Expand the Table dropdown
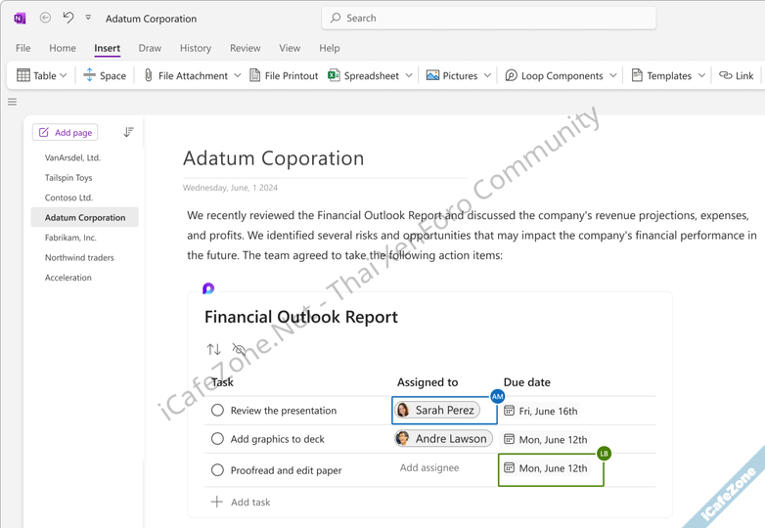Viewport: 765px width, 528px height. 64,75
